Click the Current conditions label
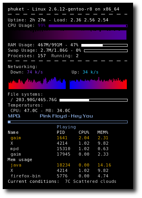Image resolution: width=142 pixels, height=198 pixels. 33,181
